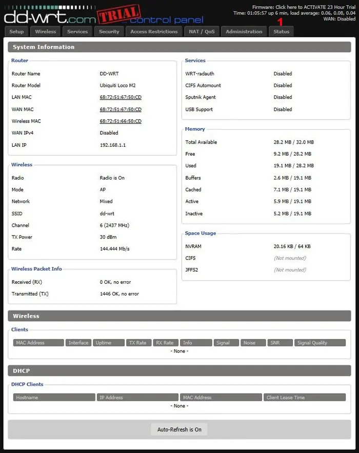Open the Services tab
The height and width of the screenshot is (453, 359).
click(77, 31)
